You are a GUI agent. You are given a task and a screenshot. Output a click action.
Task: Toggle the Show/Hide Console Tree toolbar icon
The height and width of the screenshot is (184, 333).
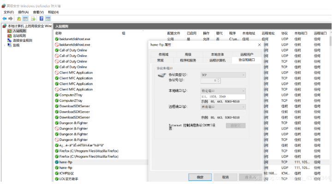click(25, 19)
